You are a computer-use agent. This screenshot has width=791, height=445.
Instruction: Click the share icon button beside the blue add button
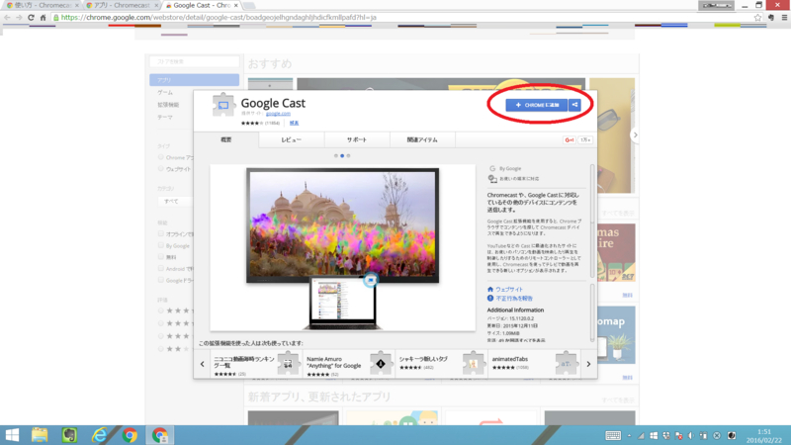574,105
